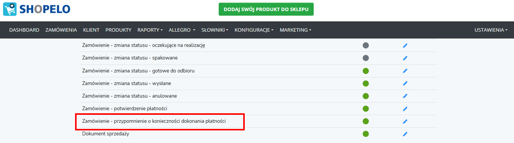Open the PRODUKTY menu item
The image size is (514, 143).
tap(118, 30)
